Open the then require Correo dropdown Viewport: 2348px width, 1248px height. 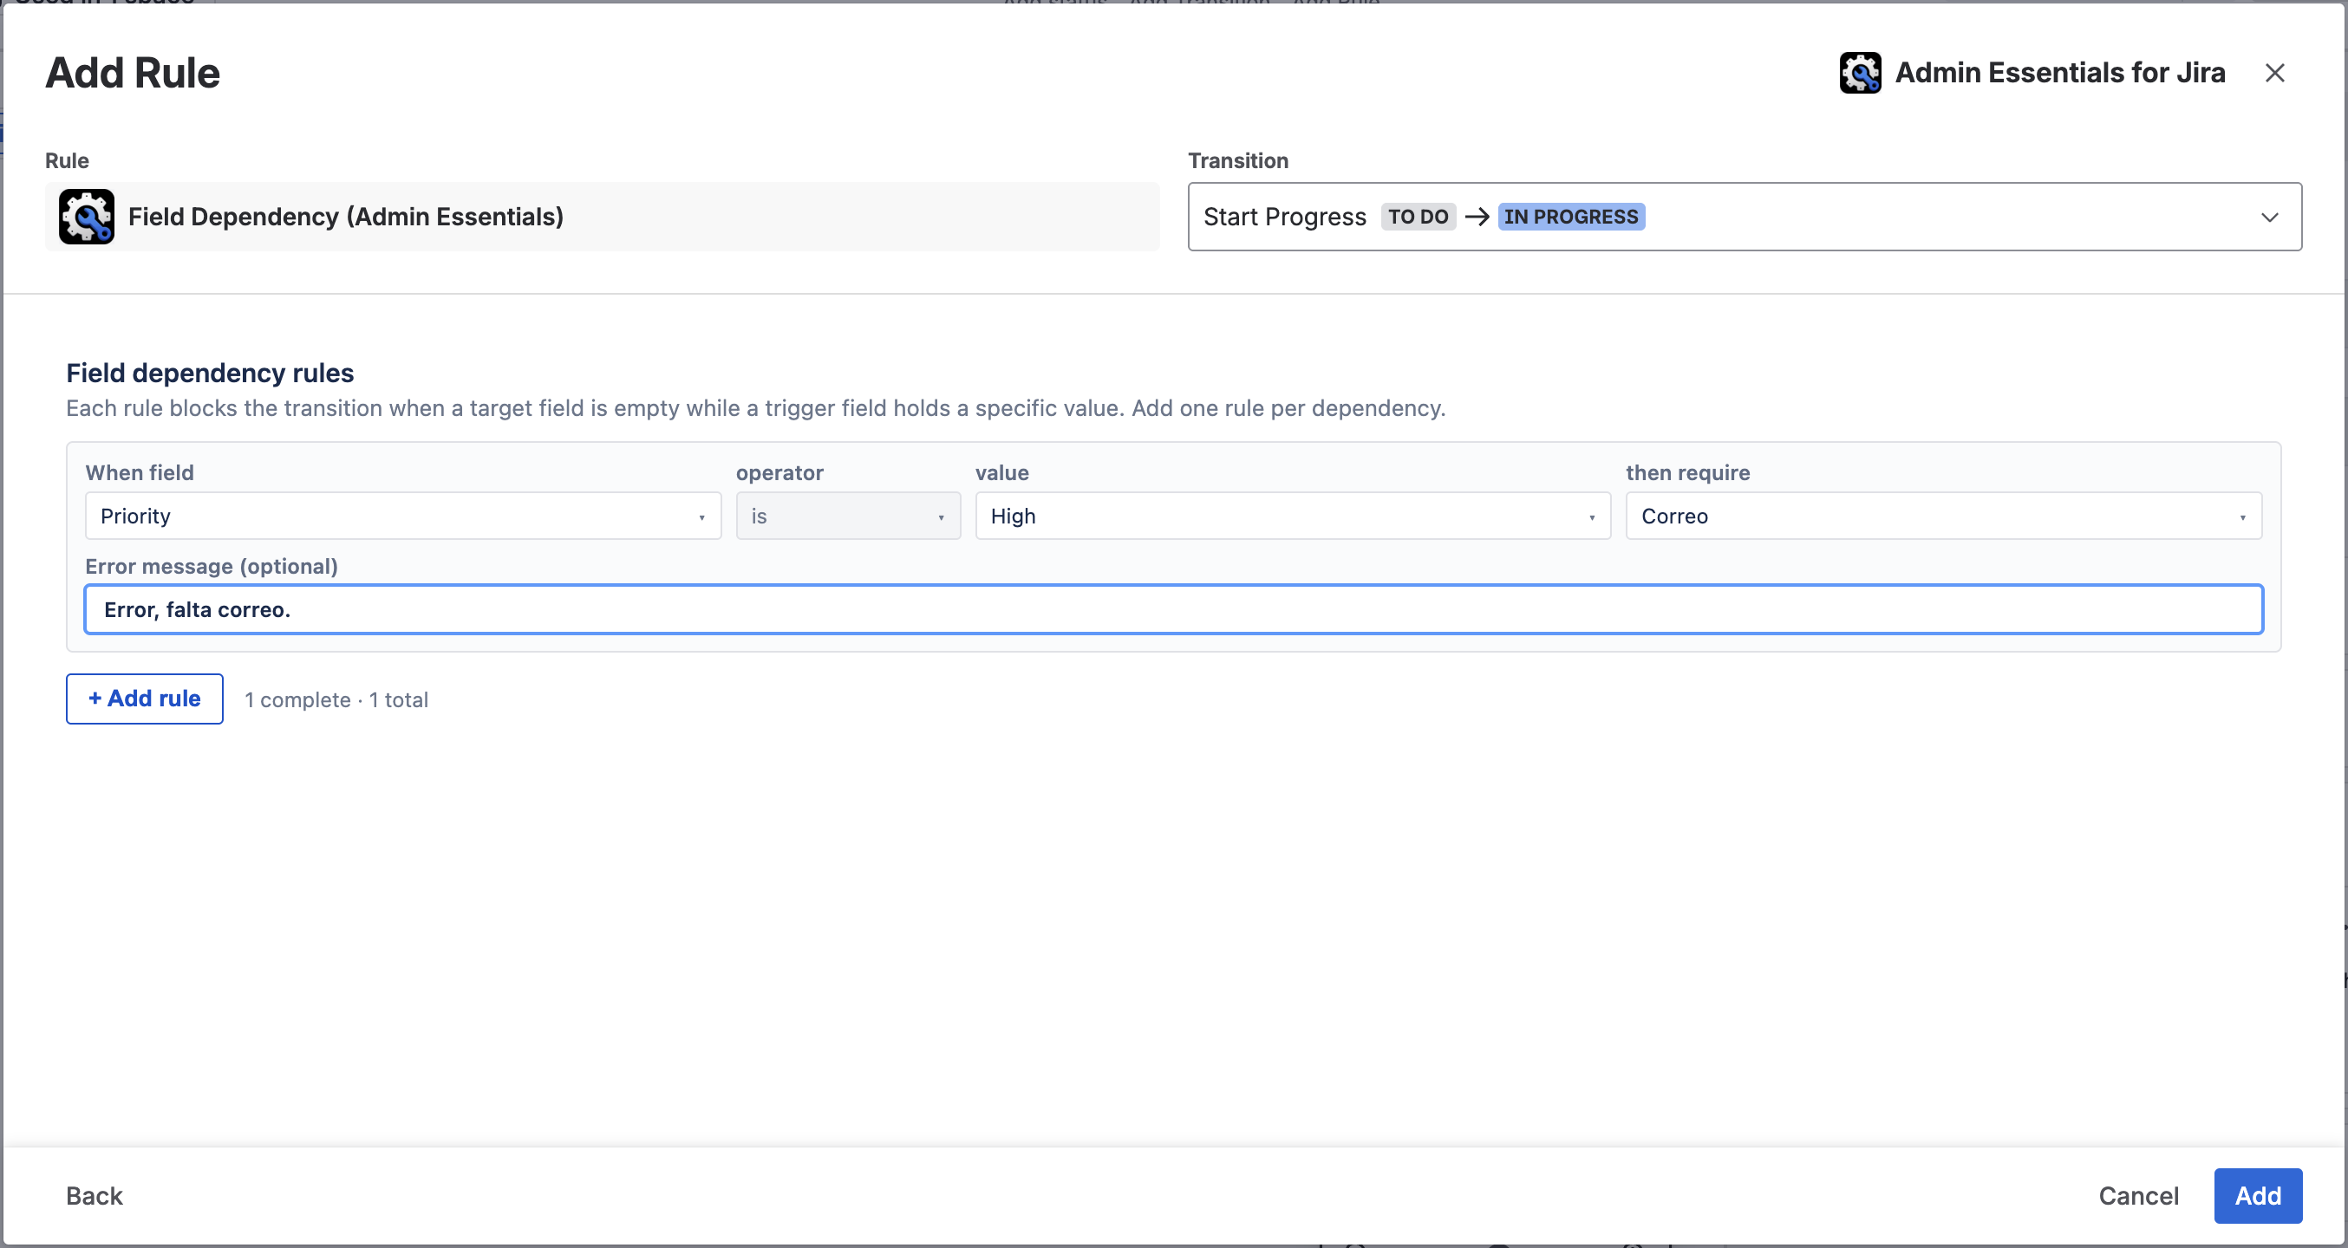click(1943, 516)
